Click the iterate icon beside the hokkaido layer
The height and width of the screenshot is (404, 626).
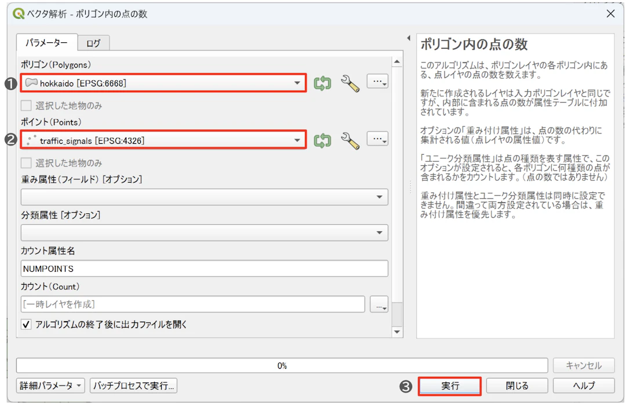click(322, 83)
